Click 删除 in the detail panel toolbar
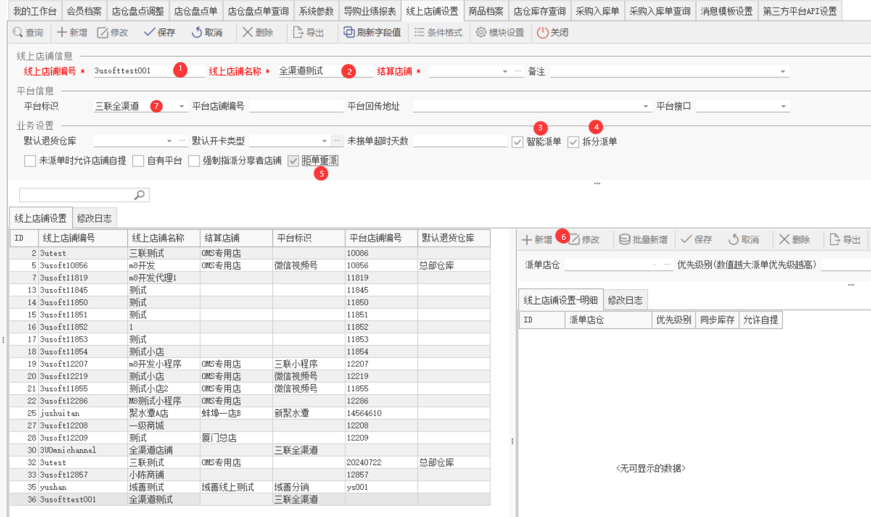 794,240
